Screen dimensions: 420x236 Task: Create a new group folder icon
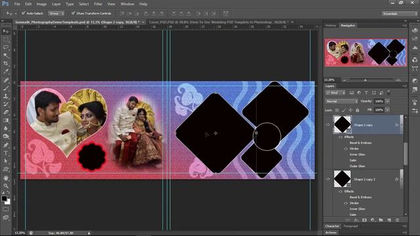381,220
